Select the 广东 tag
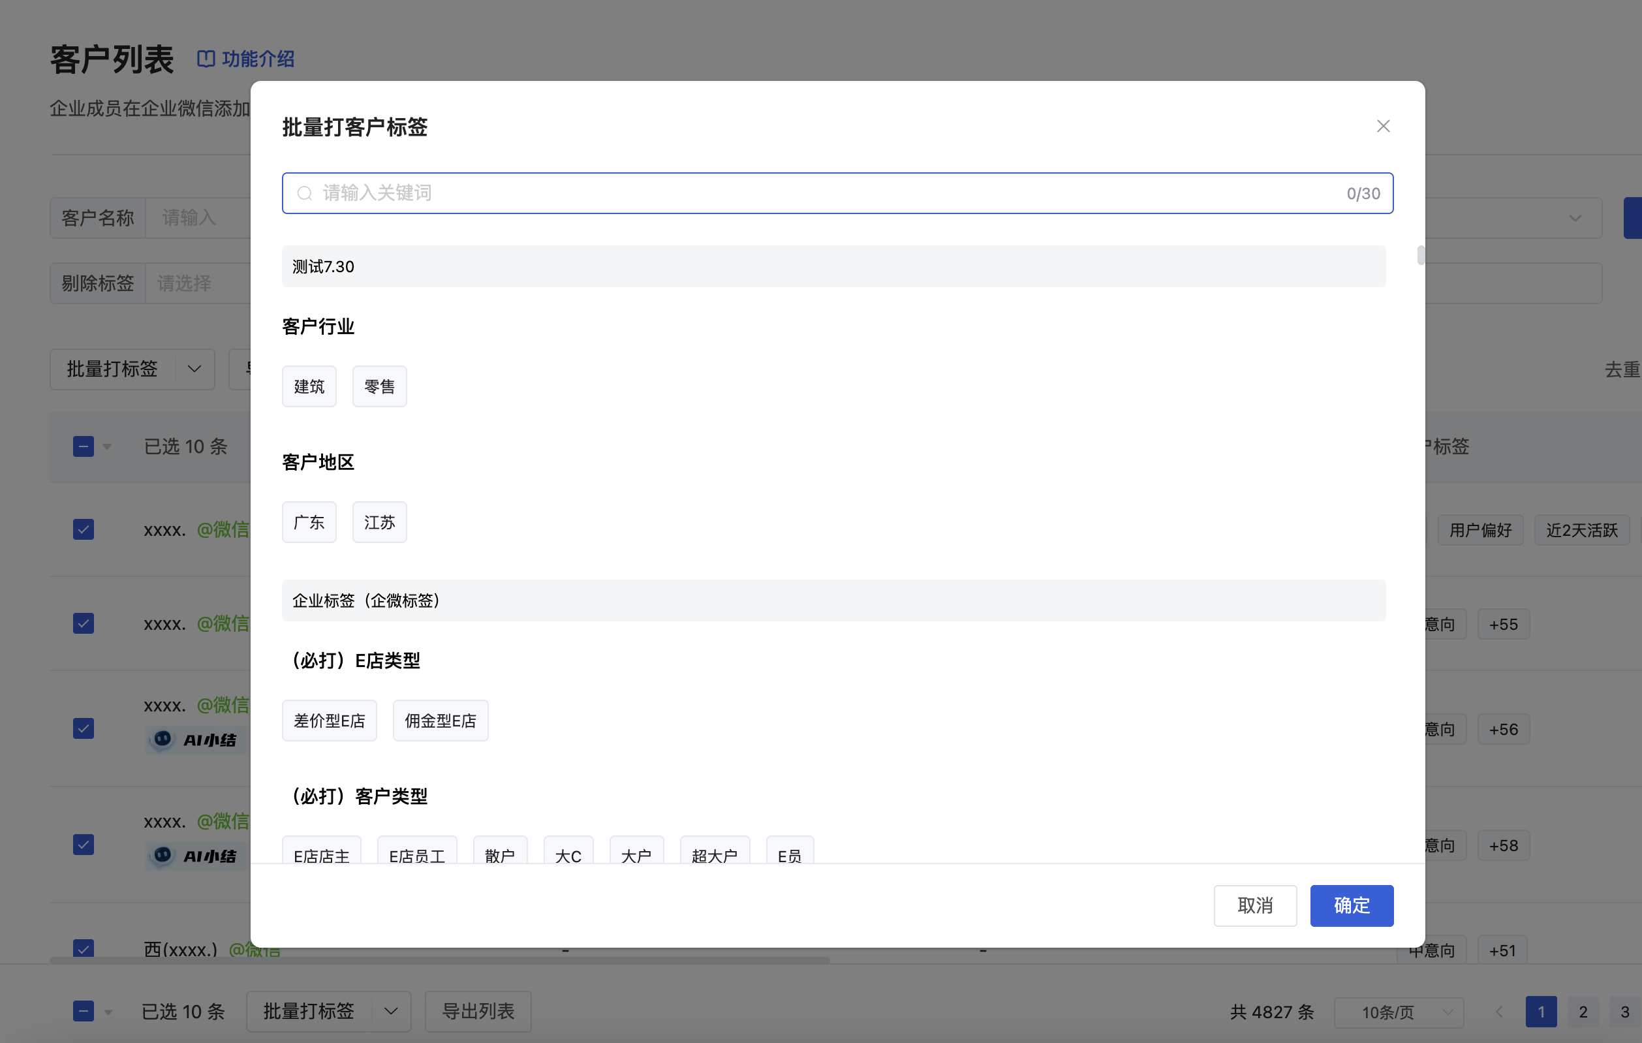1642x1043 pixels. [309, 523]
